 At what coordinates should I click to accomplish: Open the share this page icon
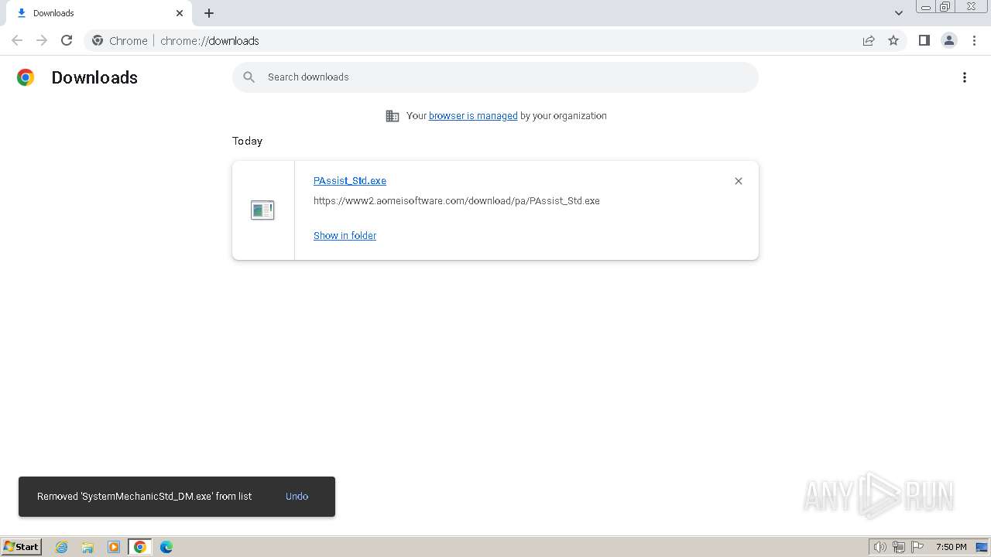point(869,40)
